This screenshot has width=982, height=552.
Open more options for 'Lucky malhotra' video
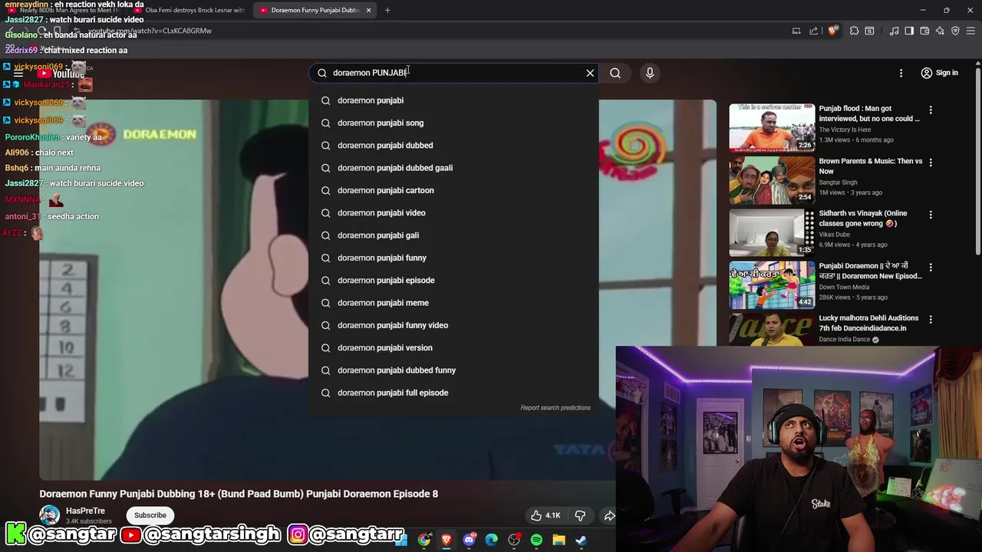pyautogui.click(x=931, y=320)
